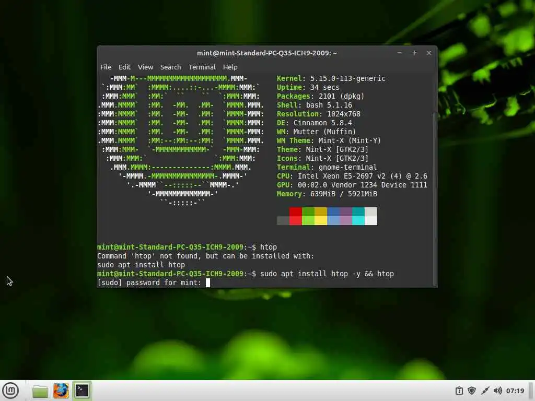Open the Linux Mint start menu
Viewport: 535px width, 401px height.
10,391
